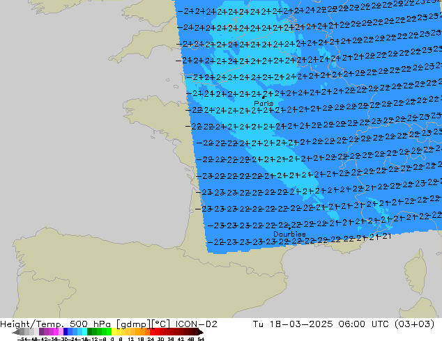Image resolution: width=442 pixels, height=341 pixels.
Task: Click the Paris city label
Action: click(264, 104)
